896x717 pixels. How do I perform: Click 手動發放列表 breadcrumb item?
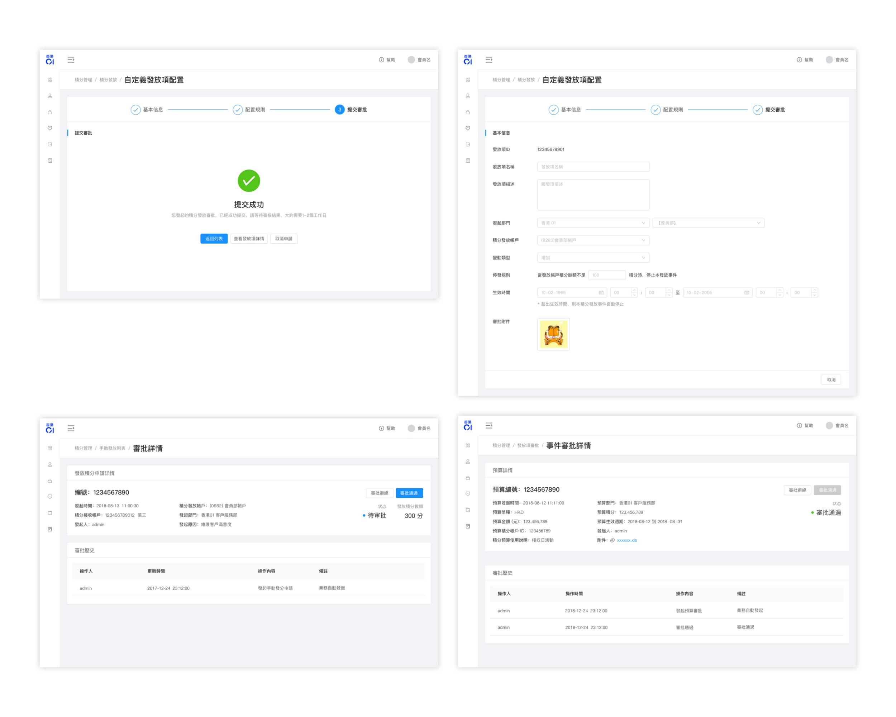click(112, 448)
